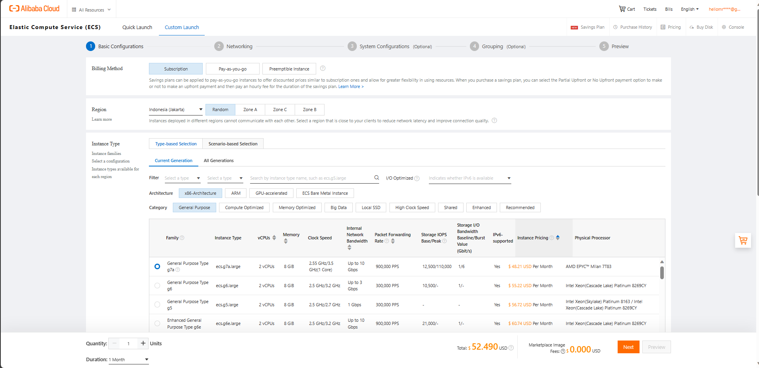Click the I/O Optimized help icon
The height and width of the screenshot is (368, 759).
point(417,178)
